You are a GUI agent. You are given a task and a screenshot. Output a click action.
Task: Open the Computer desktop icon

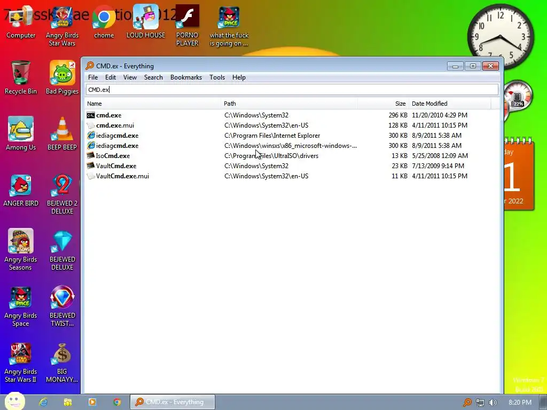pos(21,22)
